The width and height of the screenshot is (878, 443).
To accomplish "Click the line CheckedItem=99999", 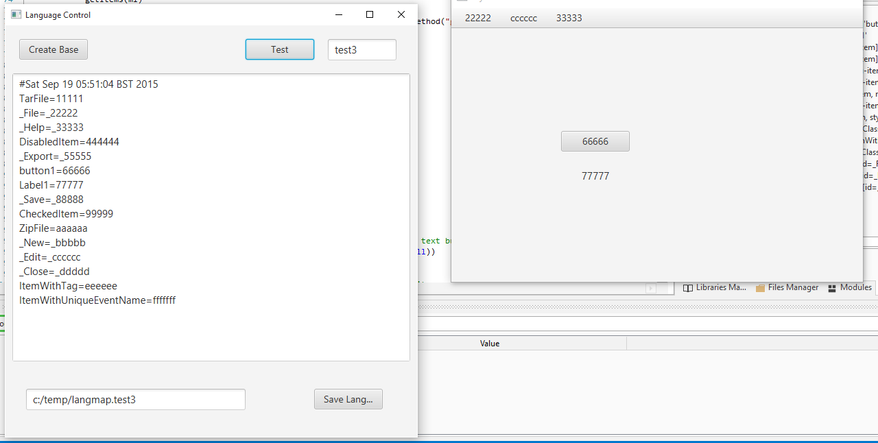I will 67,214.
